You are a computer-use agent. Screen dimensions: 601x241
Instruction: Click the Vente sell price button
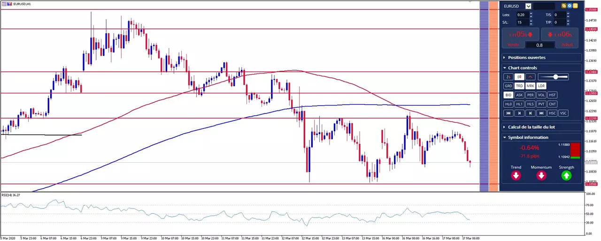tap(520, 38)
